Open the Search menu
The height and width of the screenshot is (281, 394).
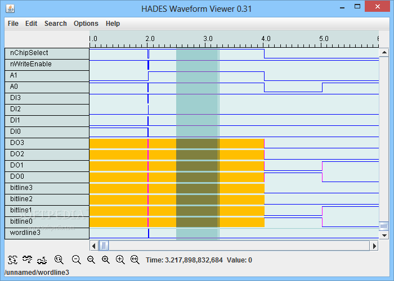[x=56, y=24]
